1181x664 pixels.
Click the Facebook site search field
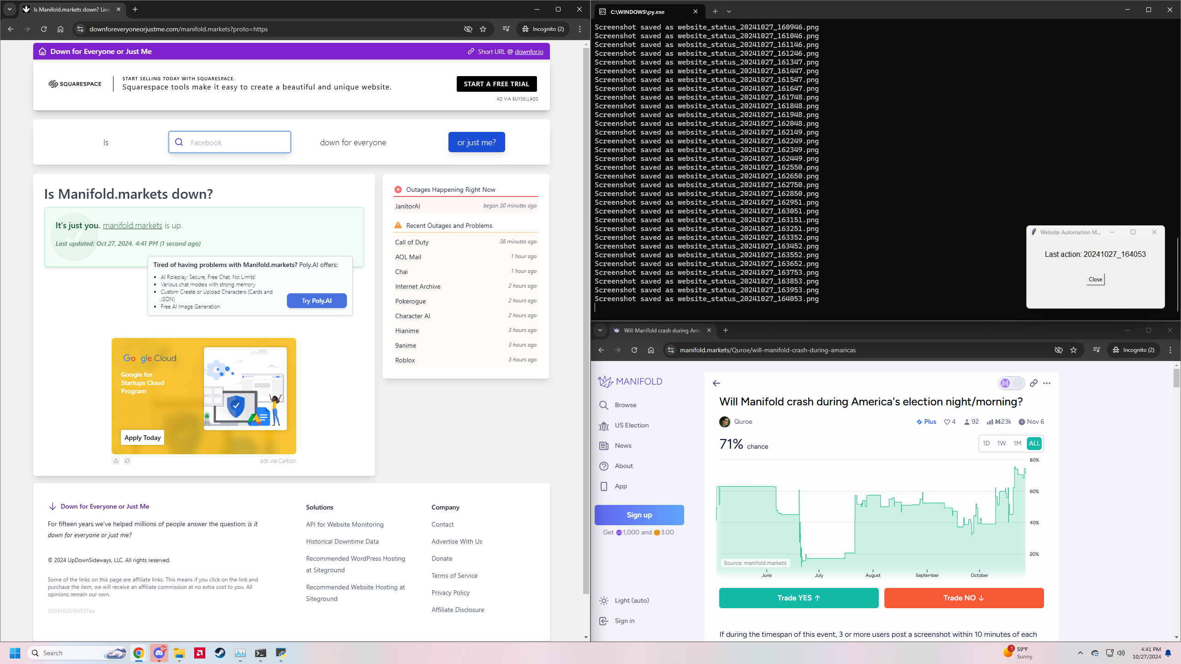pos(229,142)
